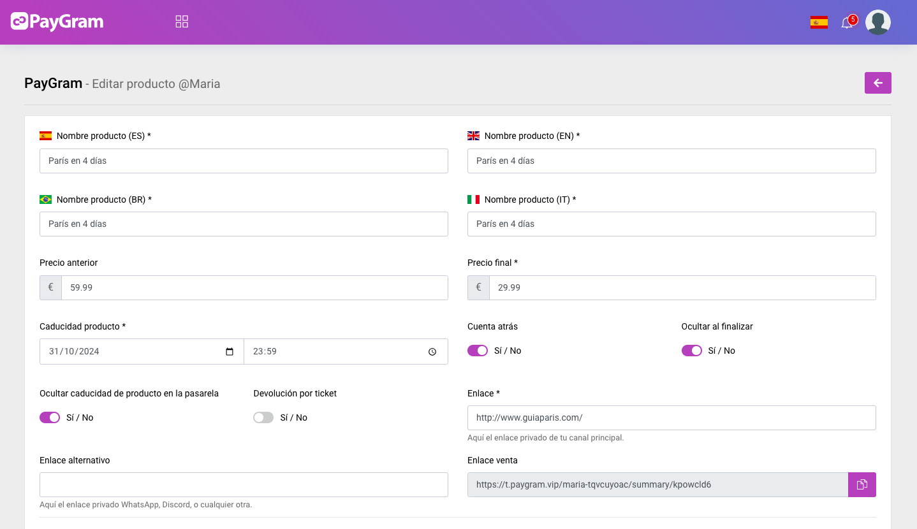Click the Nombre producto (EN) field
This screenshot has width=917, height=529.
point(671,161)
